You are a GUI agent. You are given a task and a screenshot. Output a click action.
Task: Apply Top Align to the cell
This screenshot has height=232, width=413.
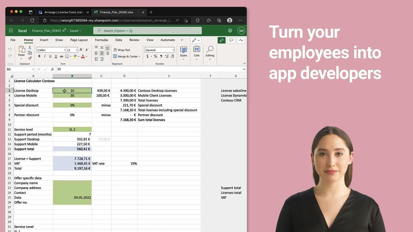96,48
